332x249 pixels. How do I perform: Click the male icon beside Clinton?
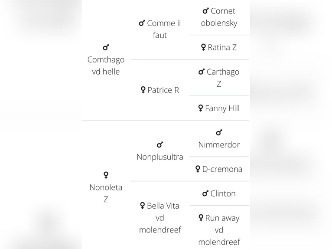(205, 194)
